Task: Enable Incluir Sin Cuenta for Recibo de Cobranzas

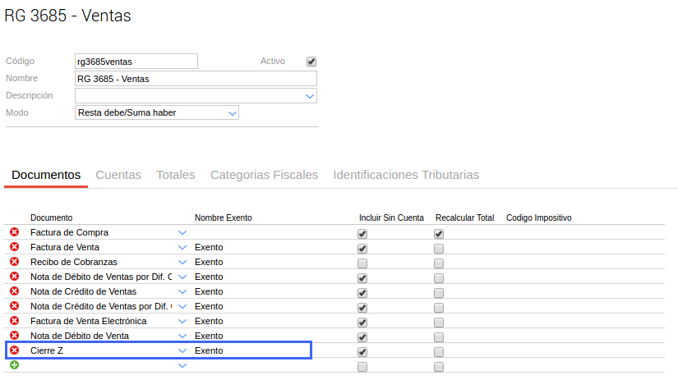Action: pos(362,263)
